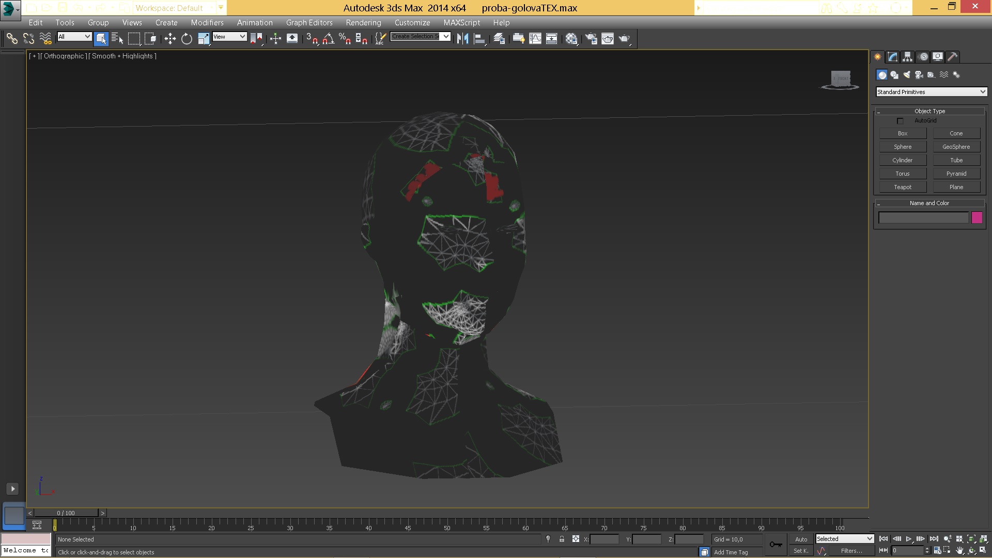Open the Rendering menu
992x558 pixels.
tap(363, 23)
